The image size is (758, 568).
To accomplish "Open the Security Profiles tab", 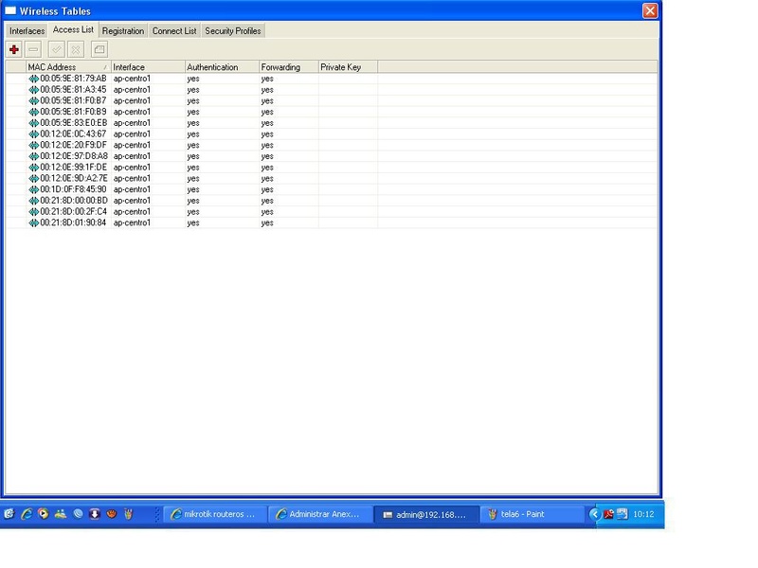I will (x=232, y=31).
